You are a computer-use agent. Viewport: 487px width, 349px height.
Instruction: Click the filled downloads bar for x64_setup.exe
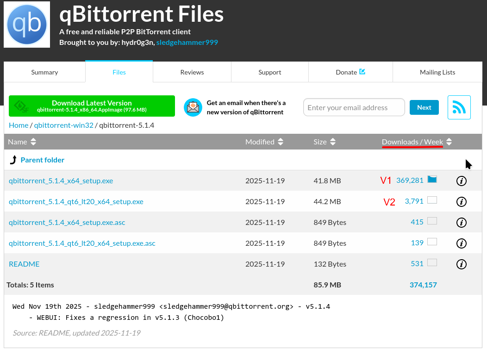[432, 179]
